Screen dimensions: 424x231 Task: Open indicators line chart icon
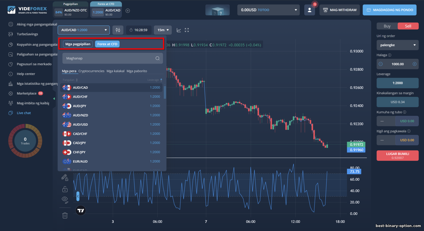tap(179, 30)
